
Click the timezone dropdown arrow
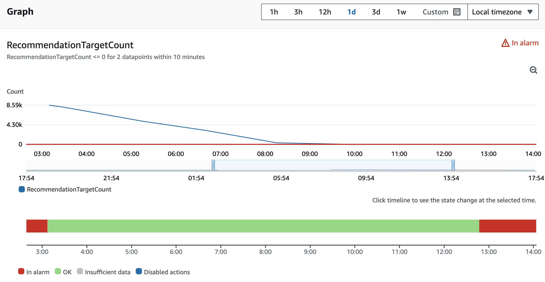click(x=530, y=12)
